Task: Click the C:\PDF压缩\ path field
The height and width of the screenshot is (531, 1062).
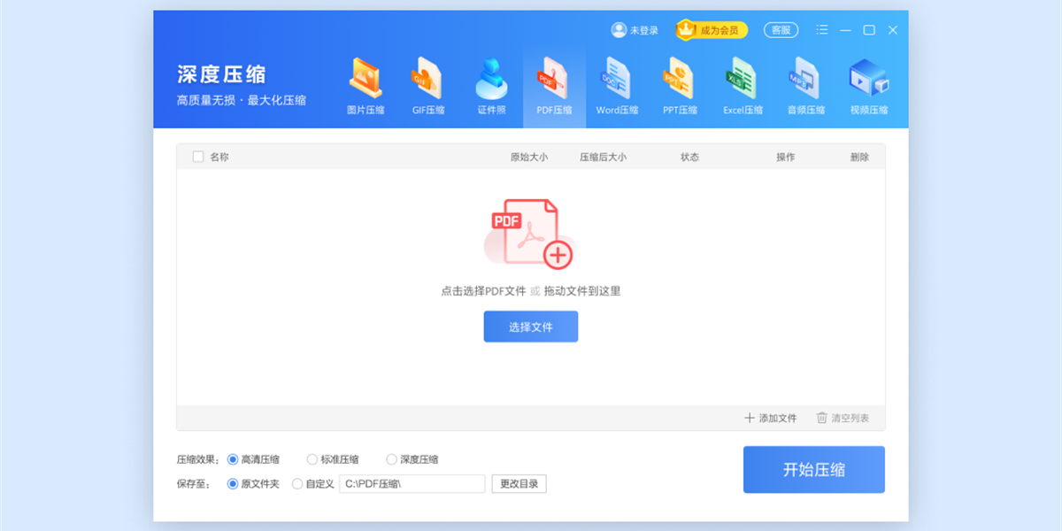Action: 412,484
